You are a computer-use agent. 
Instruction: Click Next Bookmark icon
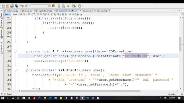click(x=55, y=14)
